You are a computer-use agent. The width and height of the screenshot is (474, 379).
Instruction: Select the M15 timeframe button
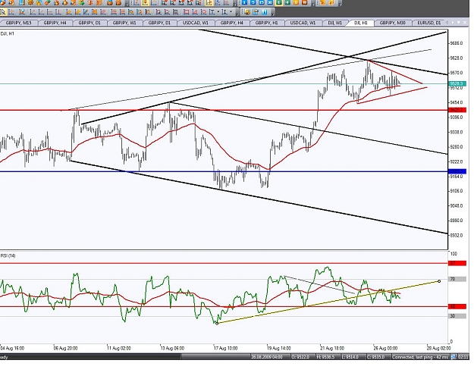point(262,2)
